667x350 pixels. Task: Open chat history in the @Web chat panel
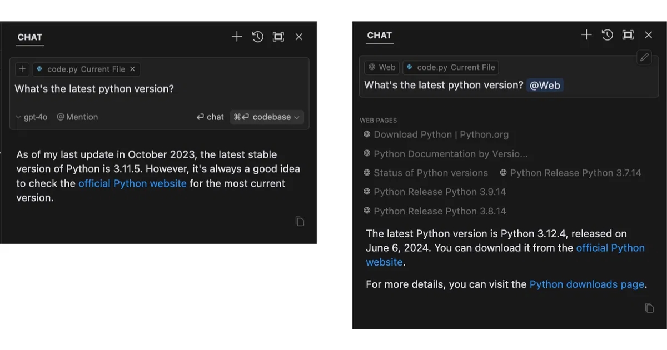(607, 35)
